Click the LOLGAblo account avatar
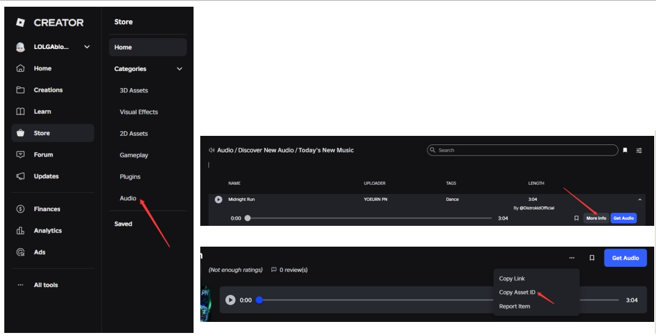The height and width of the screenshot is (336, 656). (20, 47)
